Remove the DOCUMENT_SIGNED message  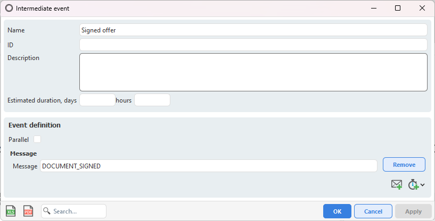(x=404, y=165)
